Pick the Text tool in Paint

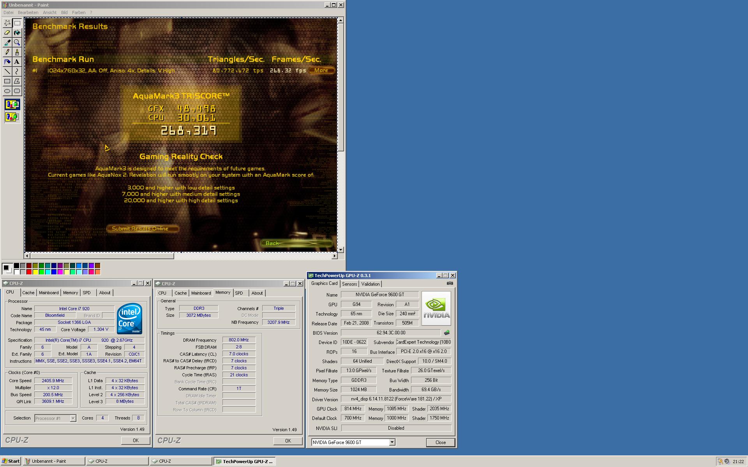point(17,62)
